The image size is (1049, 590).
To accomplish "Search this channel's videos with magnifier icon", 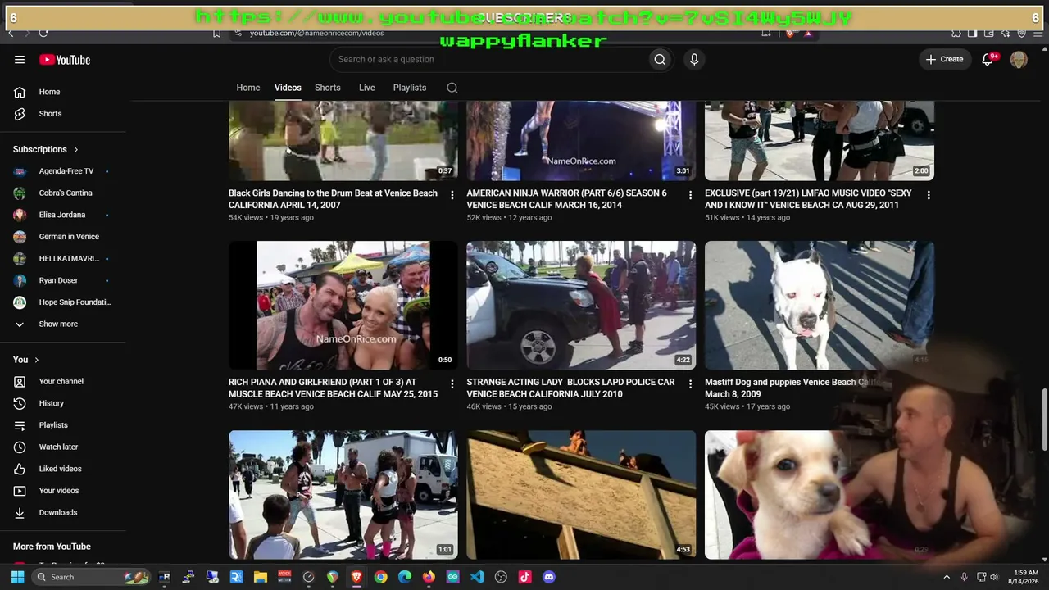I will [452, 88].
